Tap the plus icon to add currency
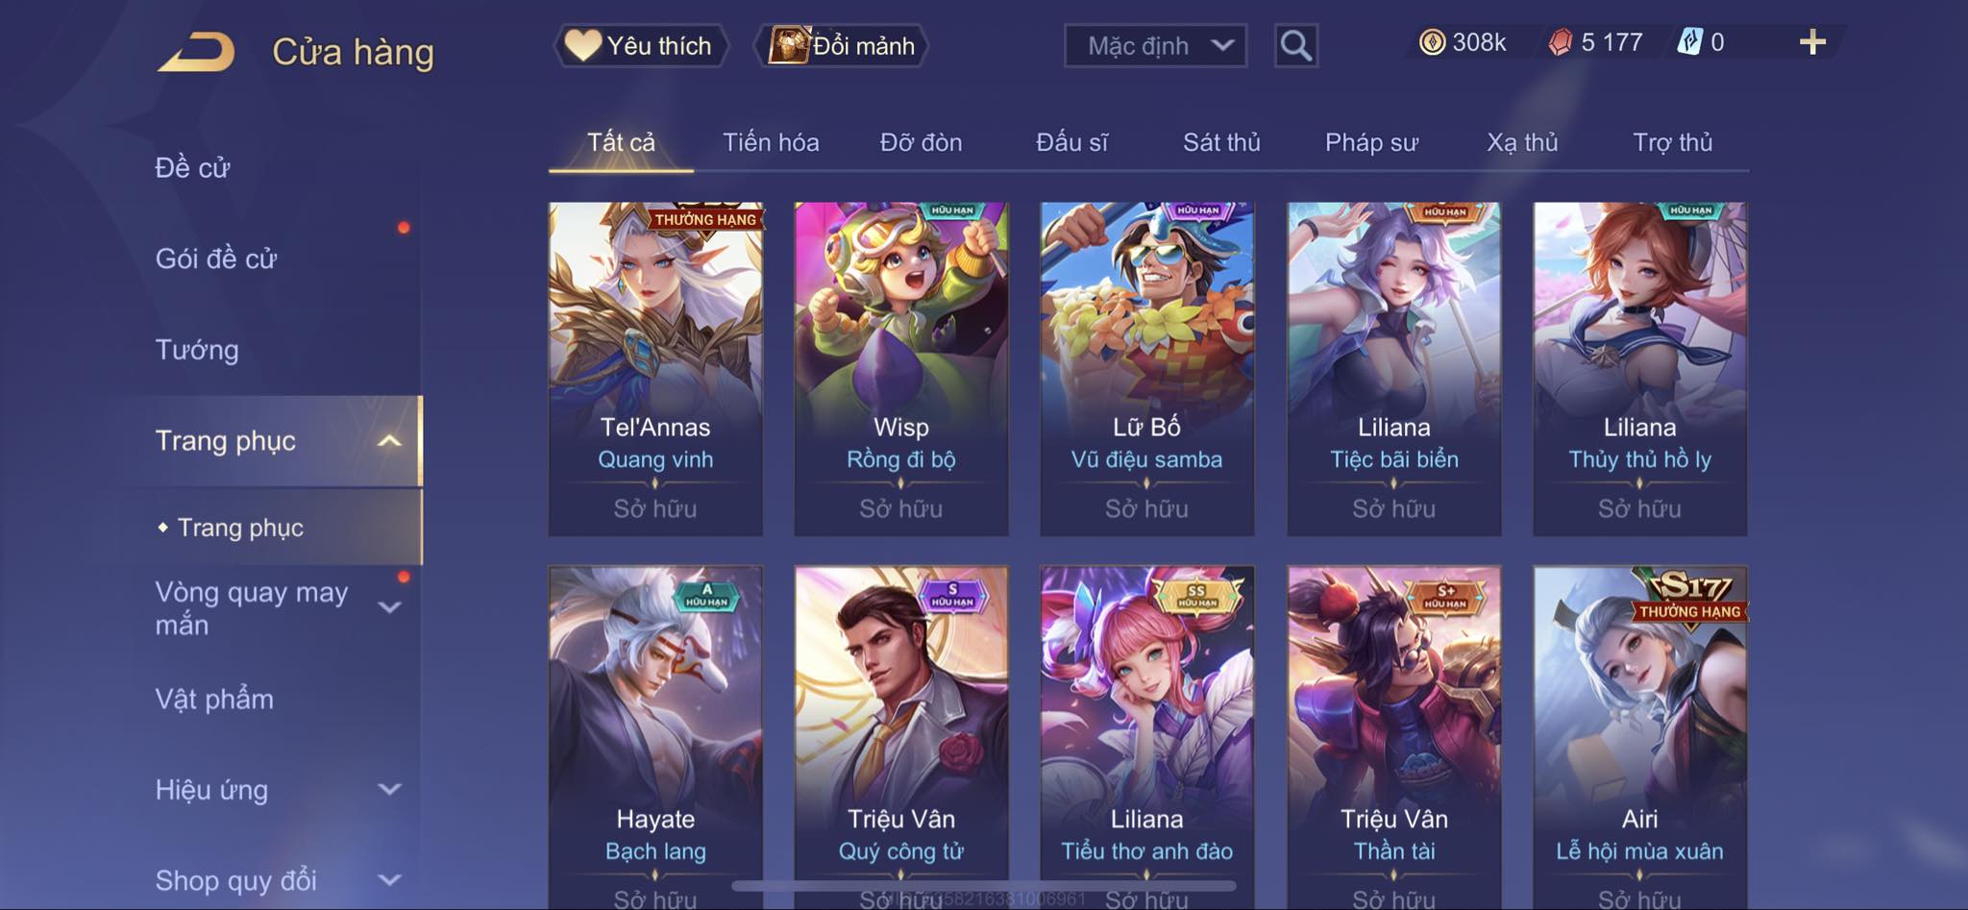1968x910 pixels. [x=1812, y=42]
